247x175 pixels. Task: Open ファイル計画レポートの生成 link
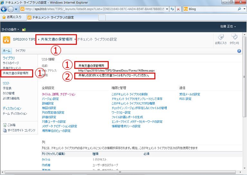127,117
